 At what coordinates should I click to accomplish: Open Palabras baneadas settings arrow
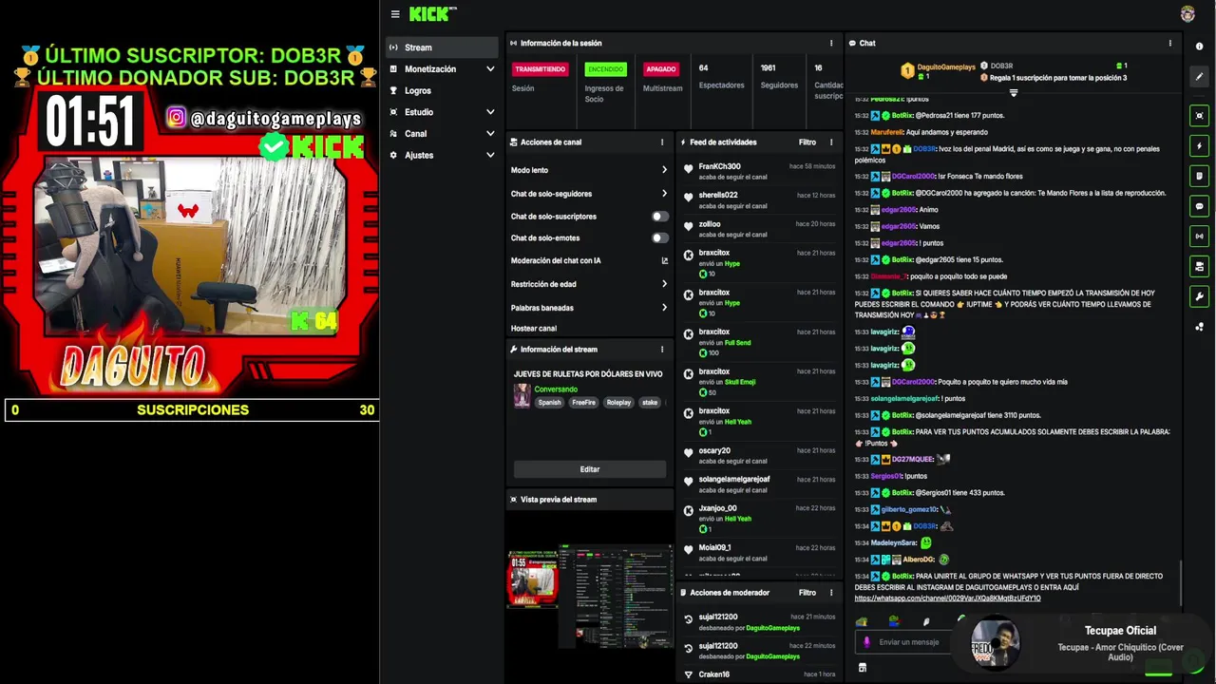coord(664,308)
